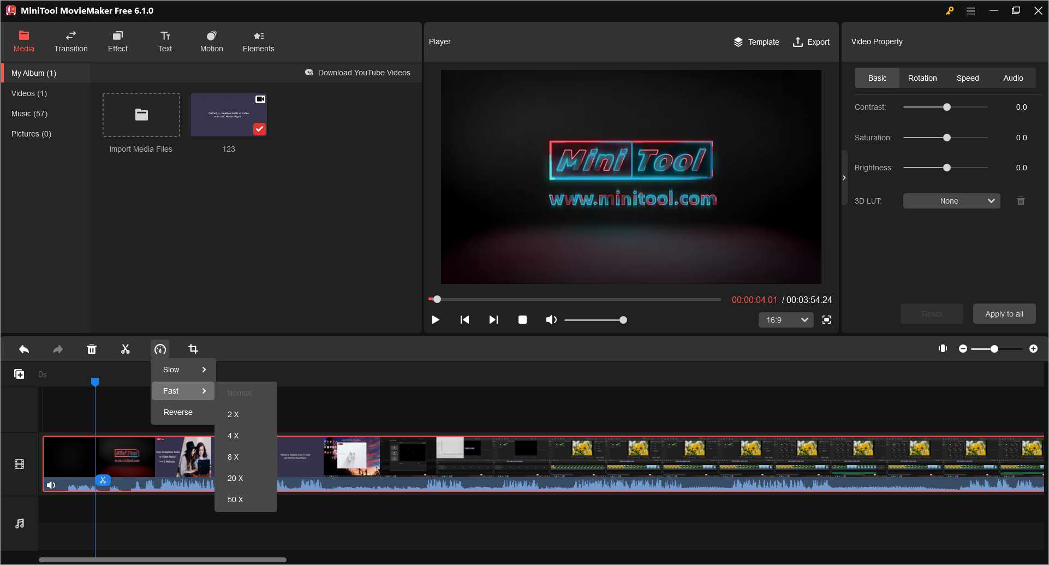Select Pictures (0) category
Viewport: 1049px width, 565px height.
point(46,134)
